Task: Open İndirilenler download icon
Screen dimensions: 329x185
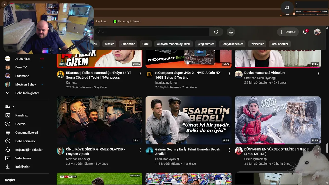Action: (x=8, y=167)
